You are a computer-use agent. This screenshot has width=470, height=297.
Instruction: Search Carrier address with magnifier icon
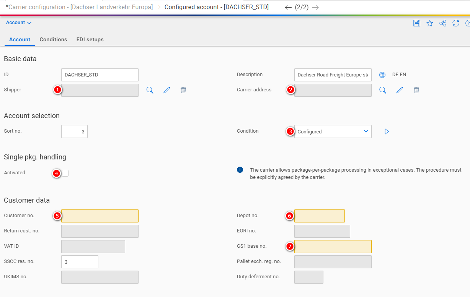pos(383,90)
